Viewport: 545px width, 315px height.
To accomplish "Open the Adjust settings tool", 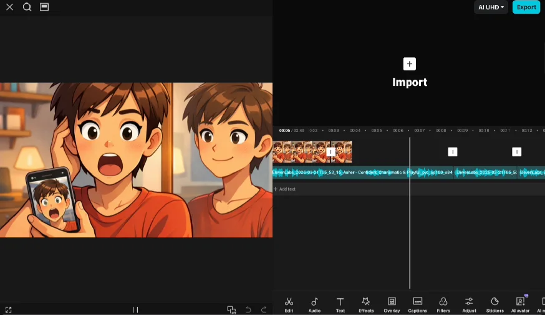I will [x=469, y=304].
